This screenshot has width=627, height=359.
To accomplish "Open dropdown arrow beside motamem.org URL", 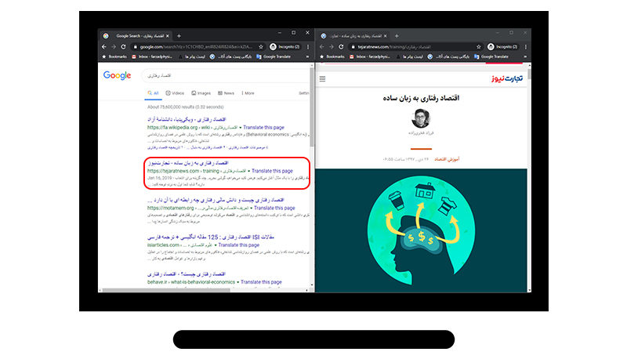I will pos(251,209).
